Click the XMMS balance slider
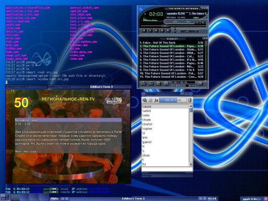Viewport: 268px width, 201px height. pyautogui.click(x=188, y=22)
